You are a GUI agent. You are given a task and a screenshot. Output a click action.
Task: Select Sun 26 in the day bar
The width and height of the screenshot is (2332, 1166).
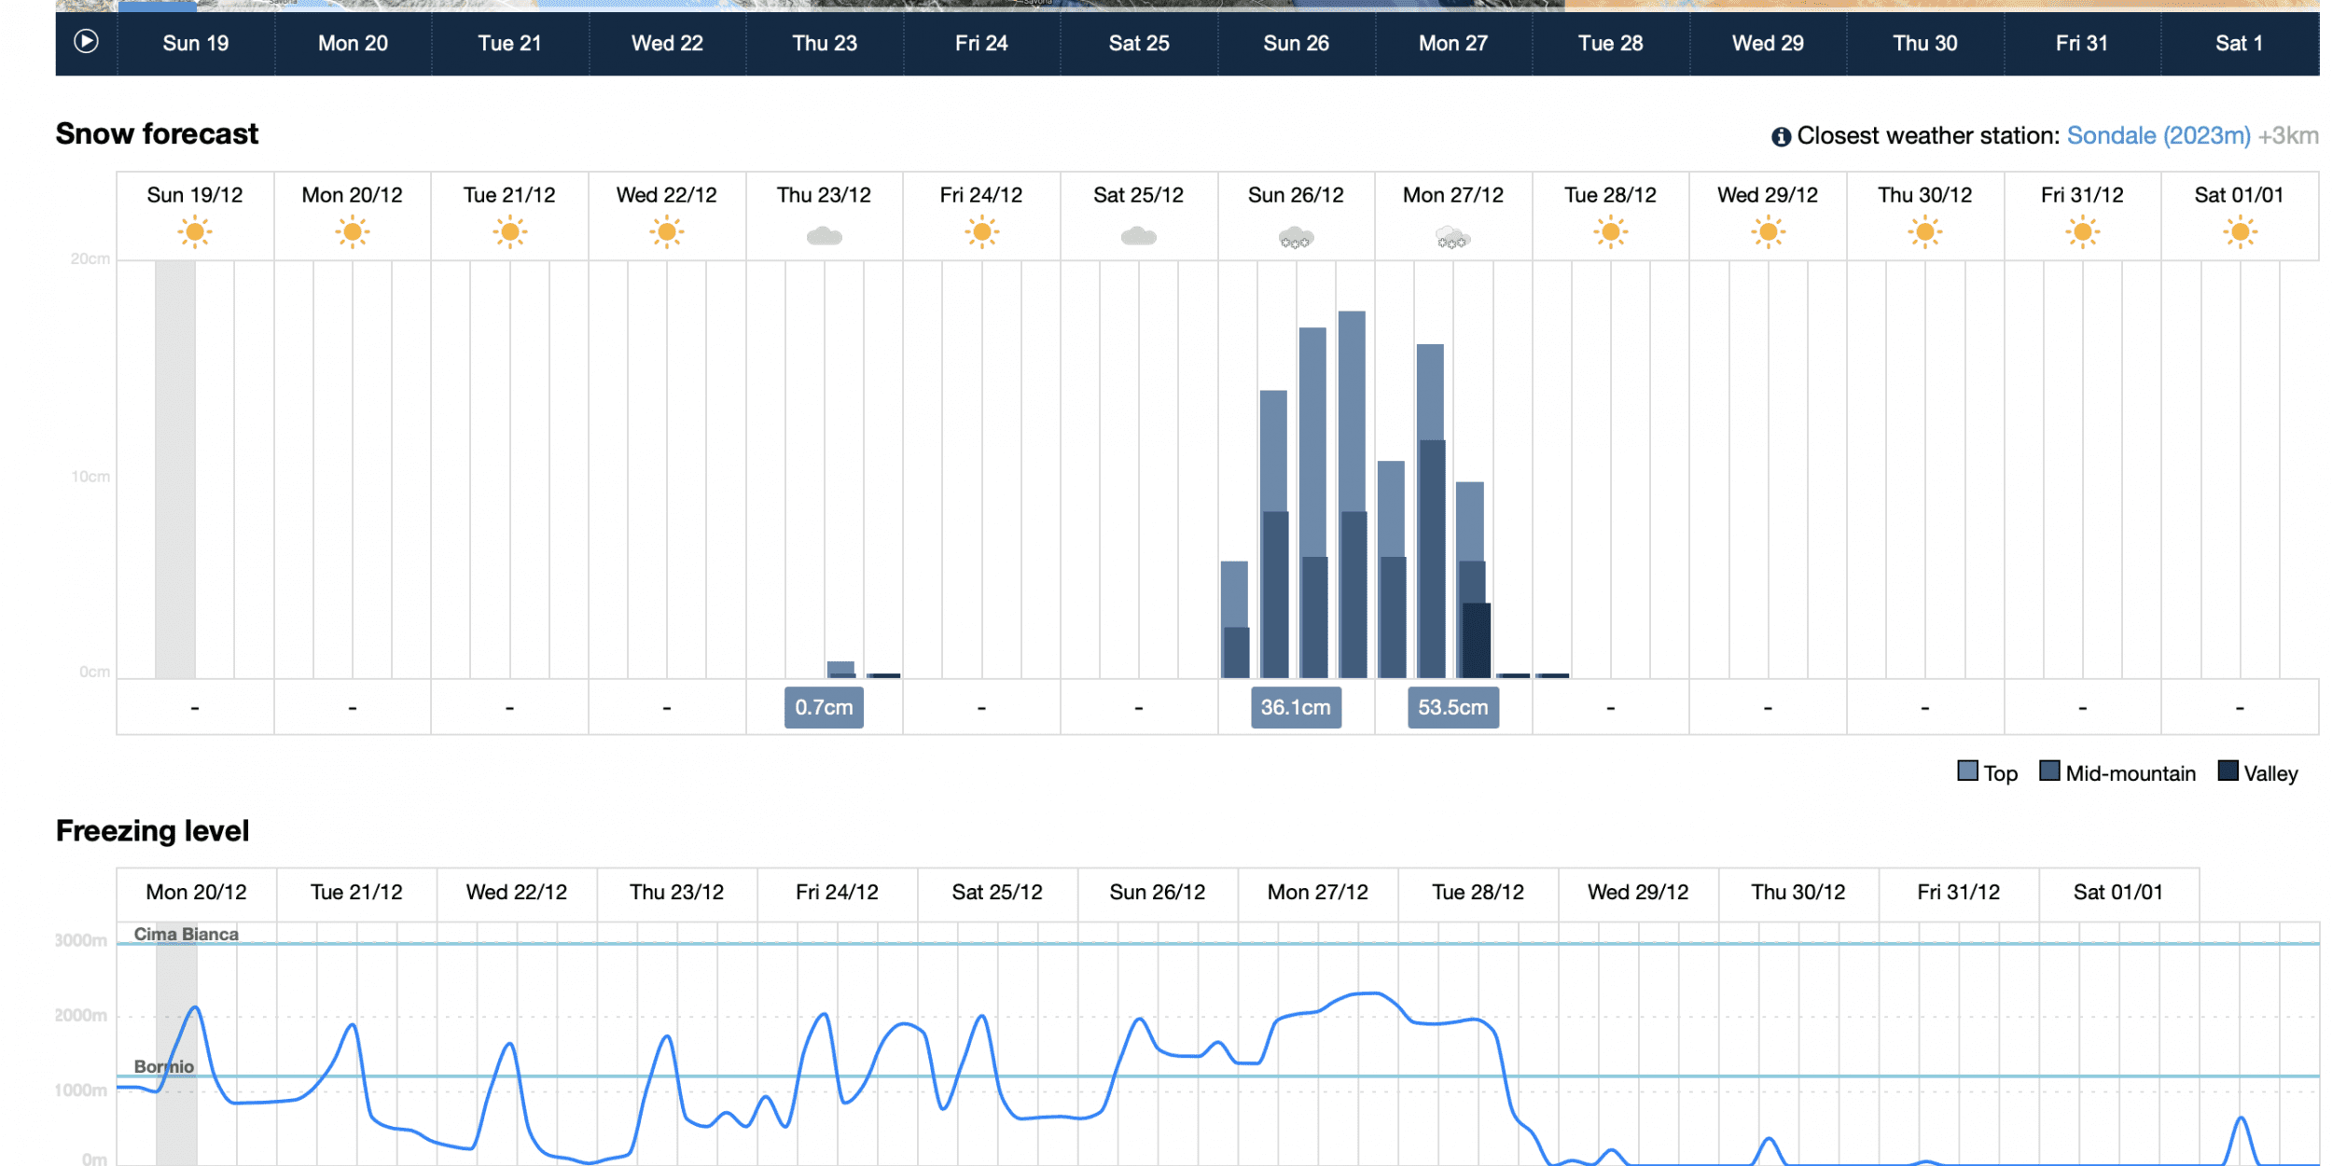click(1295, 43)
